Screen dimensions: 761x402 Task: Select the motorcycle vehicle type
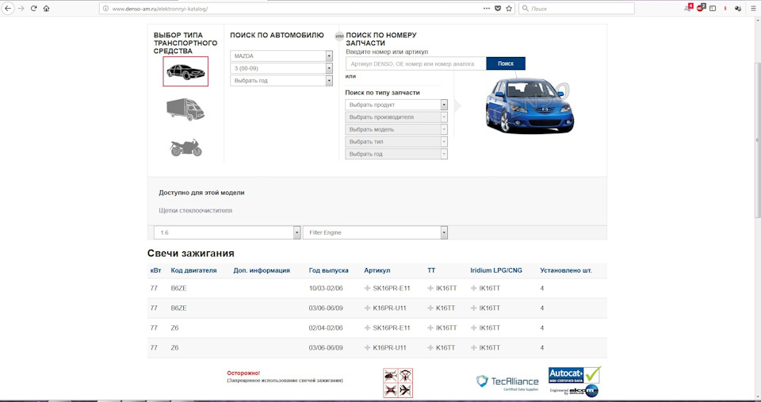tap(185, 147)
